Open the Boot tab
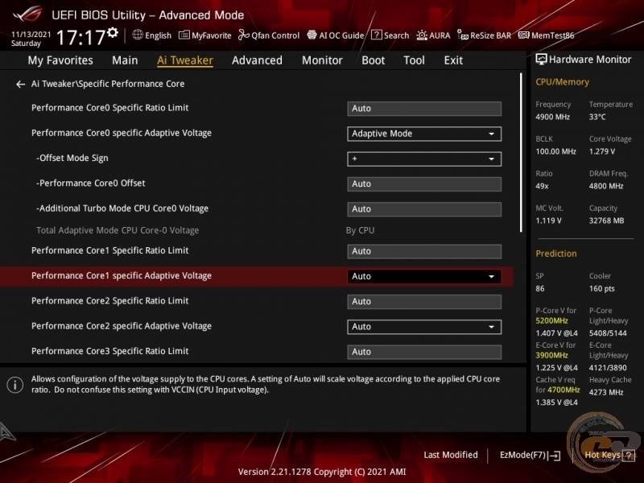 pyautogui.click(x=373, y=60)
